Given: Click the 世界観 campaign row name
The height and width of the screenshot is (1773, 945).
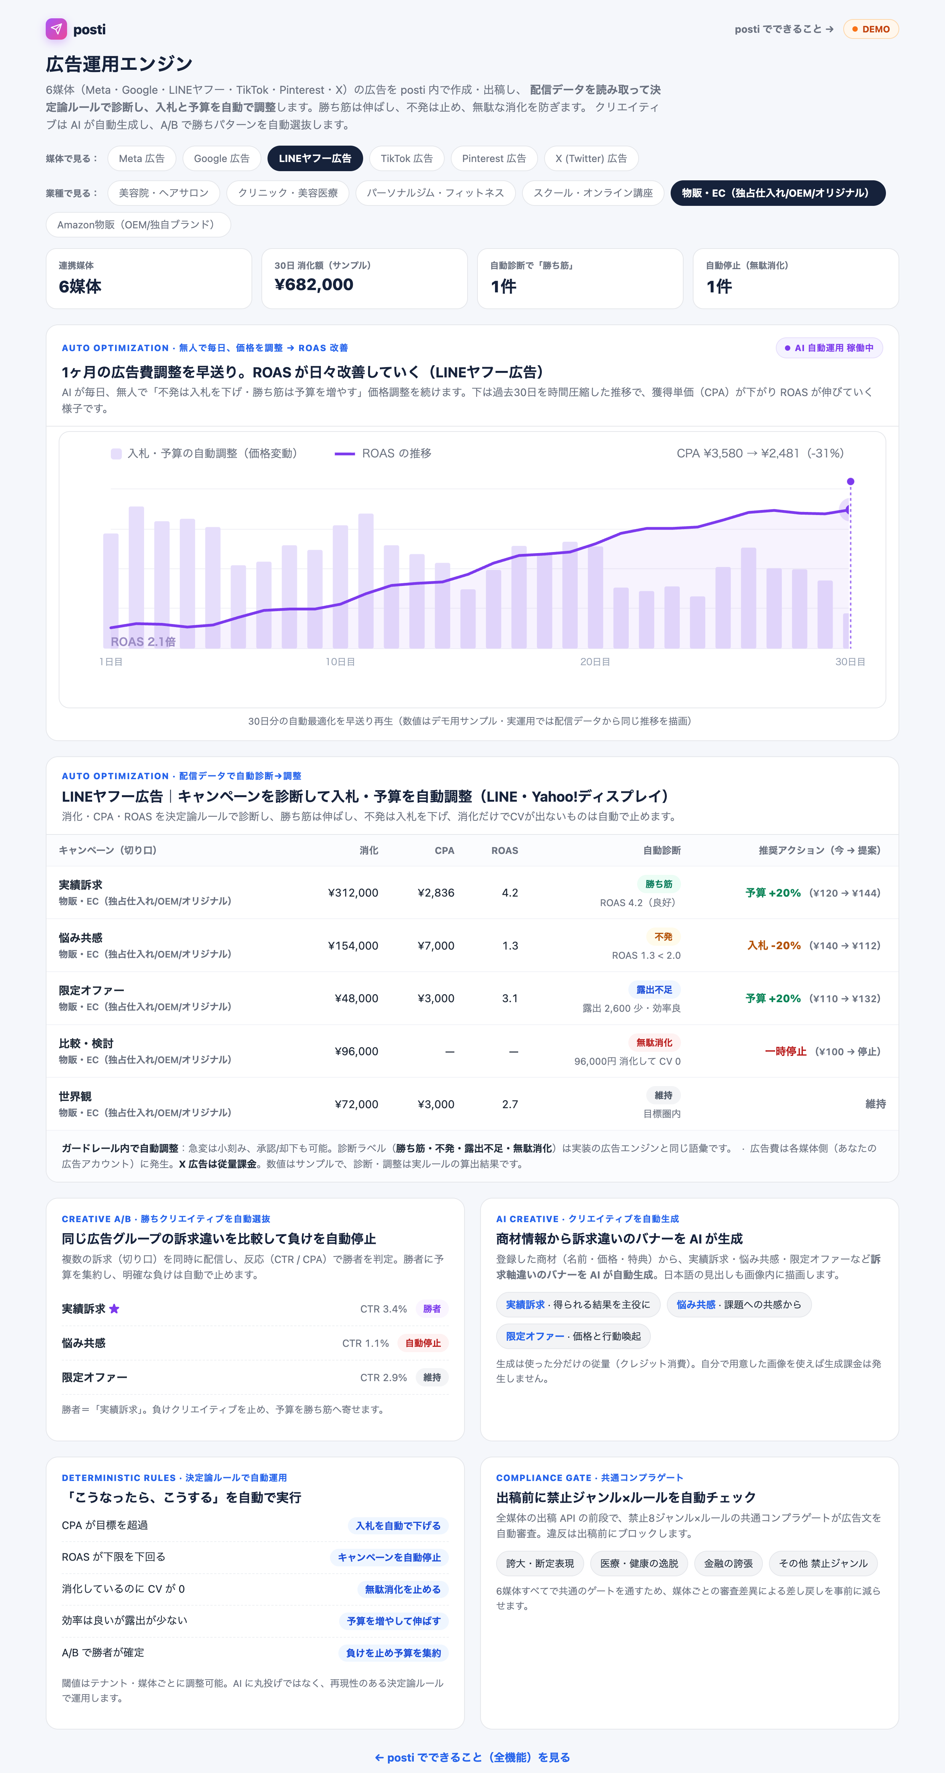Looking at the screenshot, I should 75,1096.
